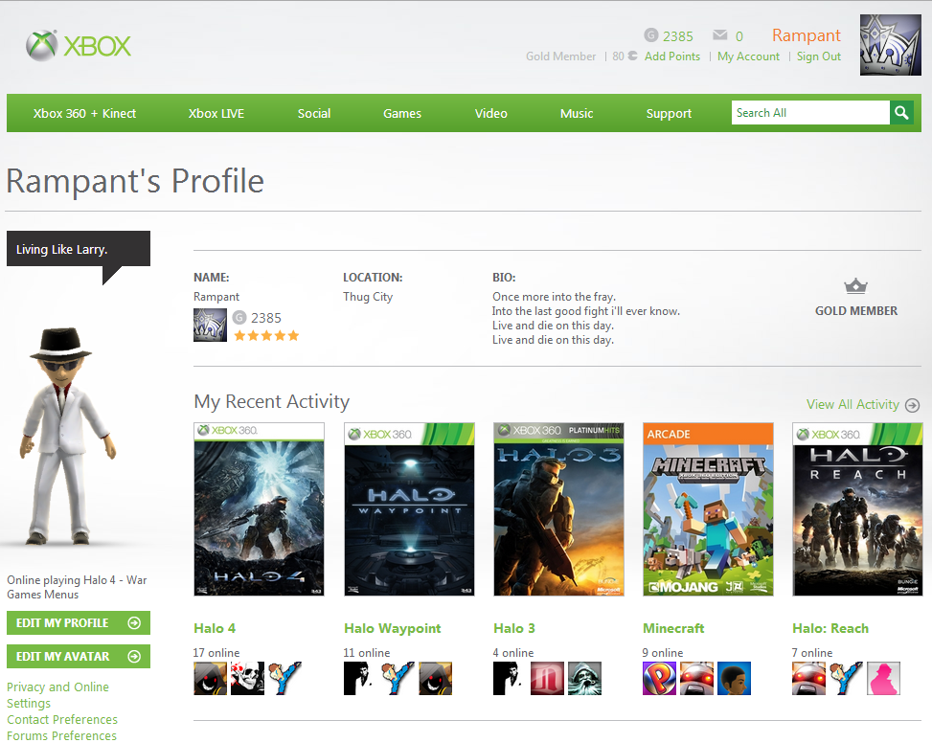The height and width of the screenshot is (743, 932).
Task: Click the View All Activity arrow icon
Action: (912, 405)
